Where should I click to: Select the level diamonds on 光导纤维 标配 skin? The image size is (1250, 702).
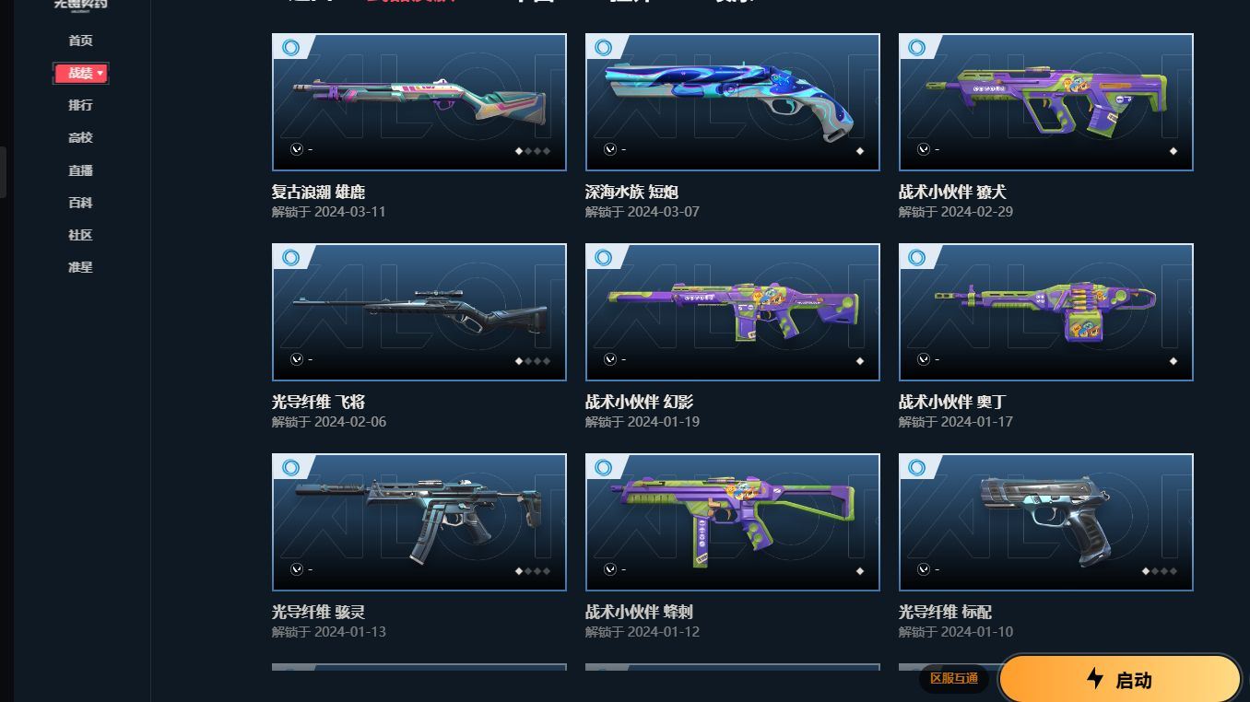[1160, 571]
